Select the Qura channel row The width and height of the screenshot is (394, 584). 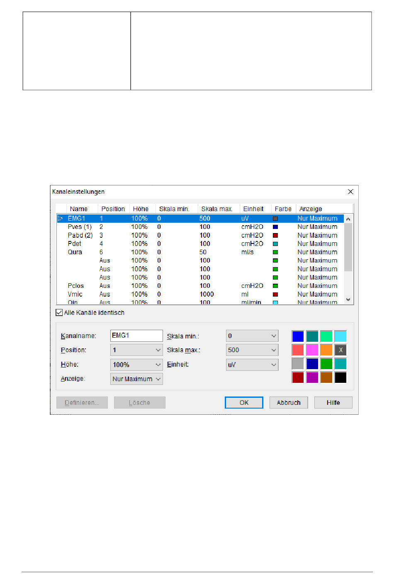pyautogui.click(x=201, y=252)
